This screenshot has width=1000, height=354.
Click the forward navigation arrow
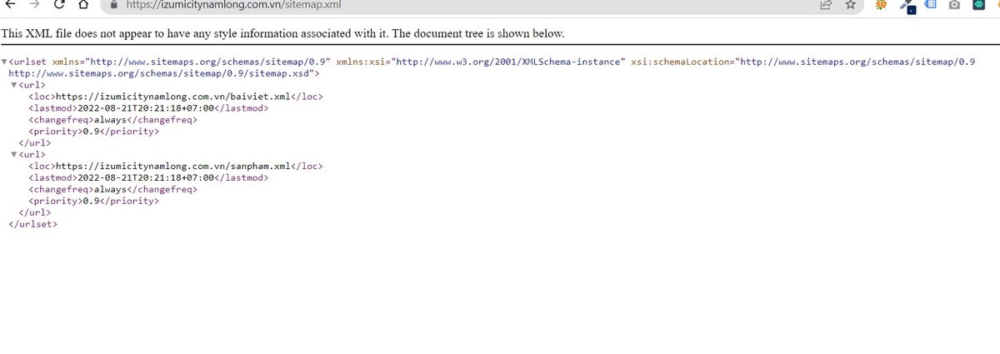[x=34, y=4]
